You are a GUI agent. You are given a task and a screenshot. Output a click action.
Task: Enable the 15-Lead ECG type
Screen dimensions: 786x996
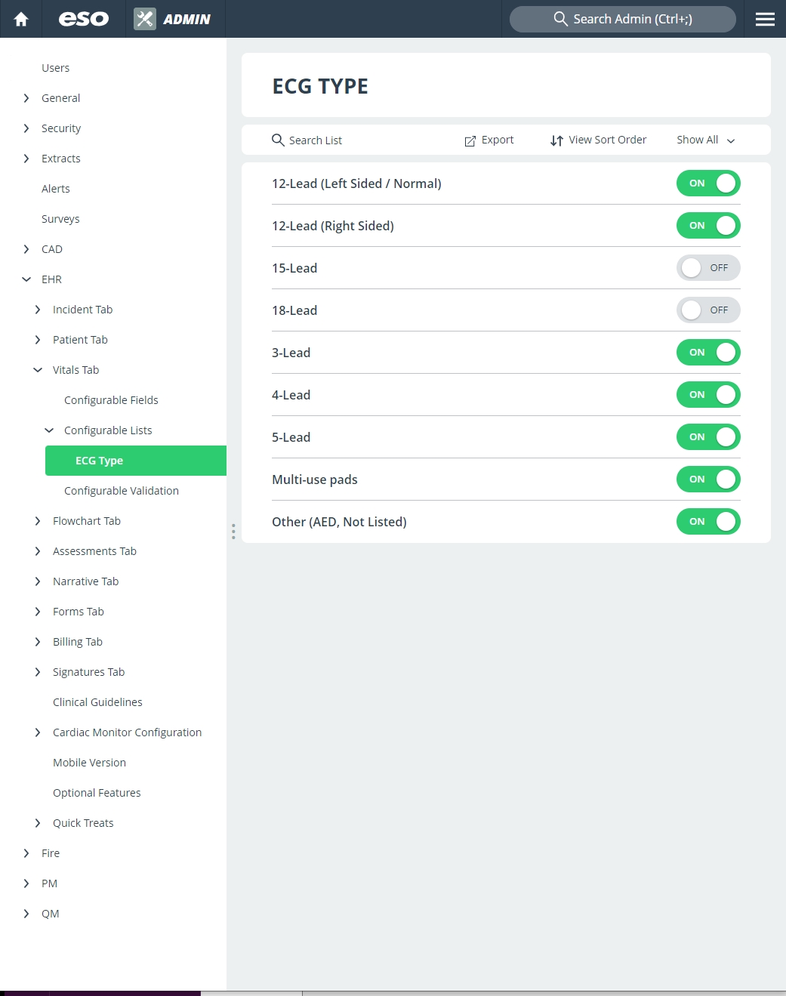(x=707, y=267)
